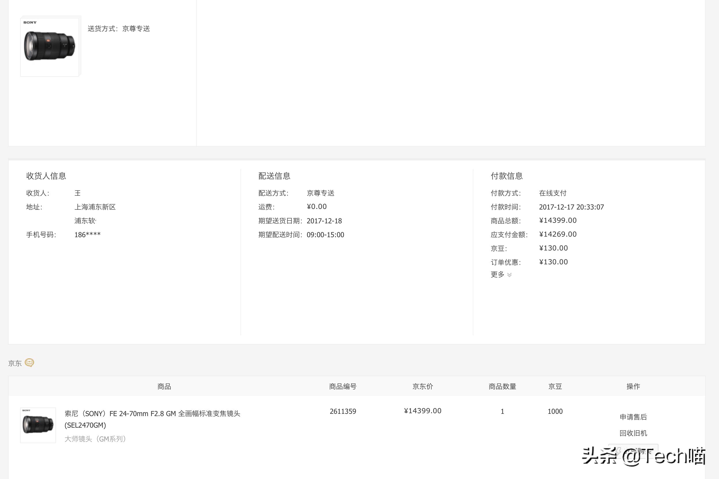Click the 商品 column header
The width and height of the screenshot is (719, 479).
(x=164, y=386)
